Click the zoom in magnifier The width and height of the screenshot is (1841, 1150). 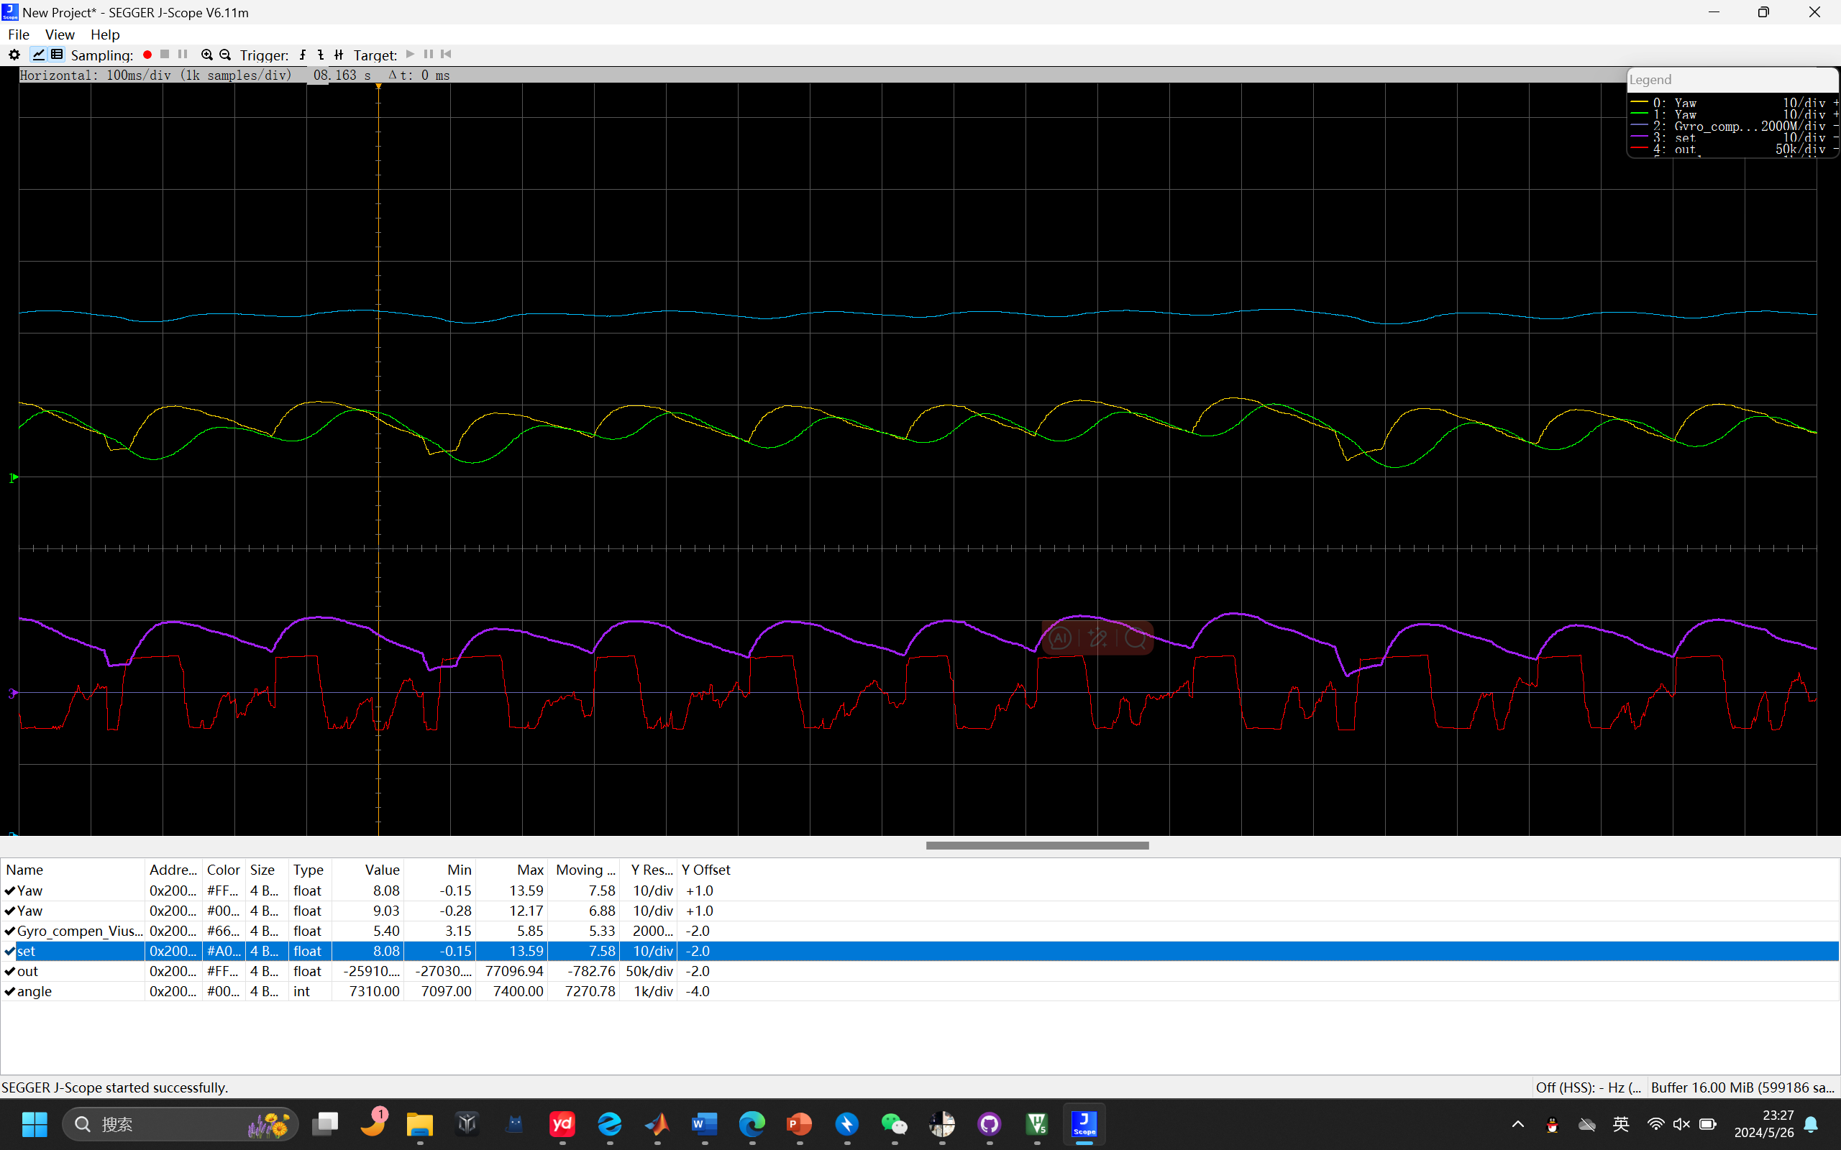pyautogui.click(x=206, y=55)
